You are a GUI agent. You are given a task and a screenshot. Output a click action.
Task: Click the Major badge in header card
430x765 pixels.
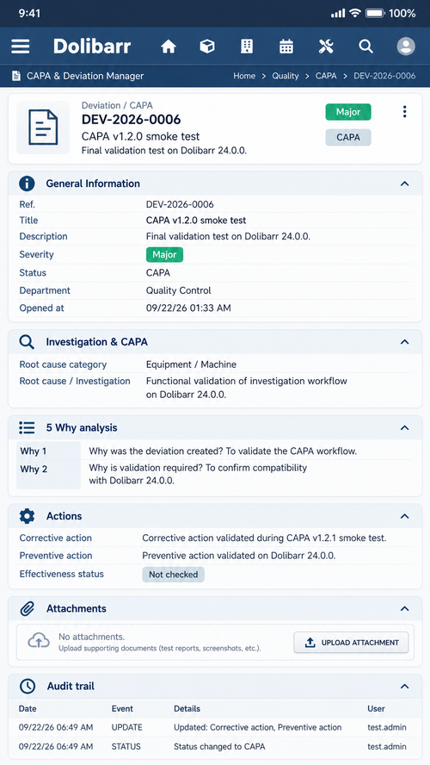(x=348, y=112)
